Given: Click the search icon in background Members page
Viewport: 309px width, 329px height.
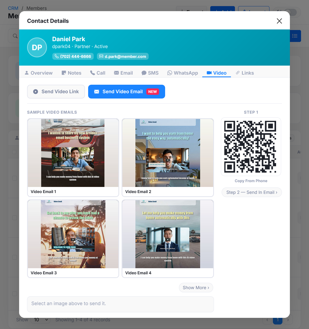Looking at the screenshot, I should coord(15,36).
